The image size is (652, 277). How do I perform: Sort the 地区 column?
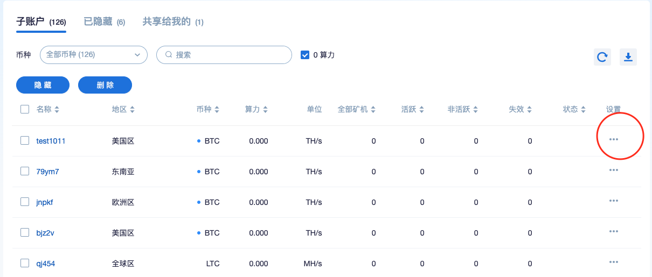click(132, 110)
